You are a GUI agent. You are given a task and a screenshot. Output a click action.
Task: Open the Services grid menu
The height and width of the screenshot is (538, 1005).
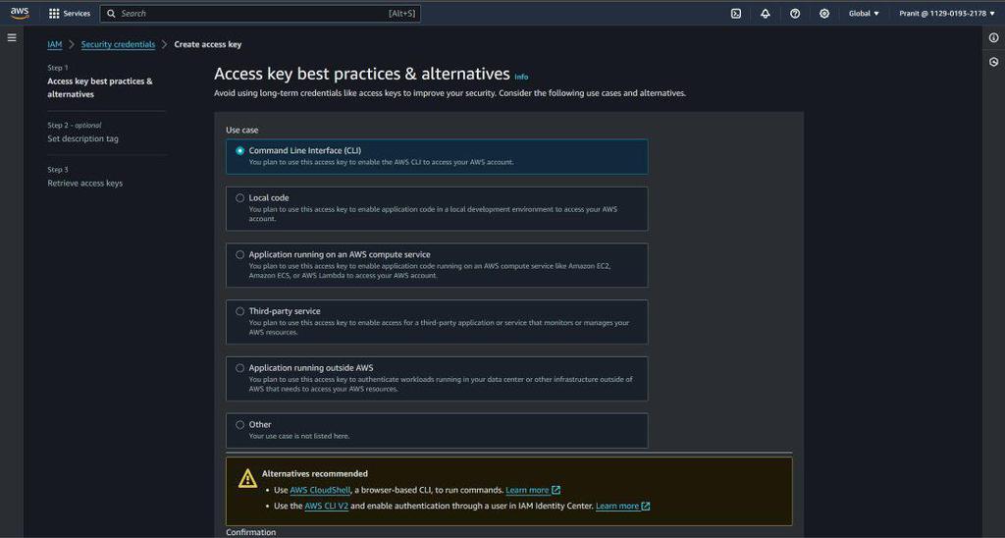point(55,14)
